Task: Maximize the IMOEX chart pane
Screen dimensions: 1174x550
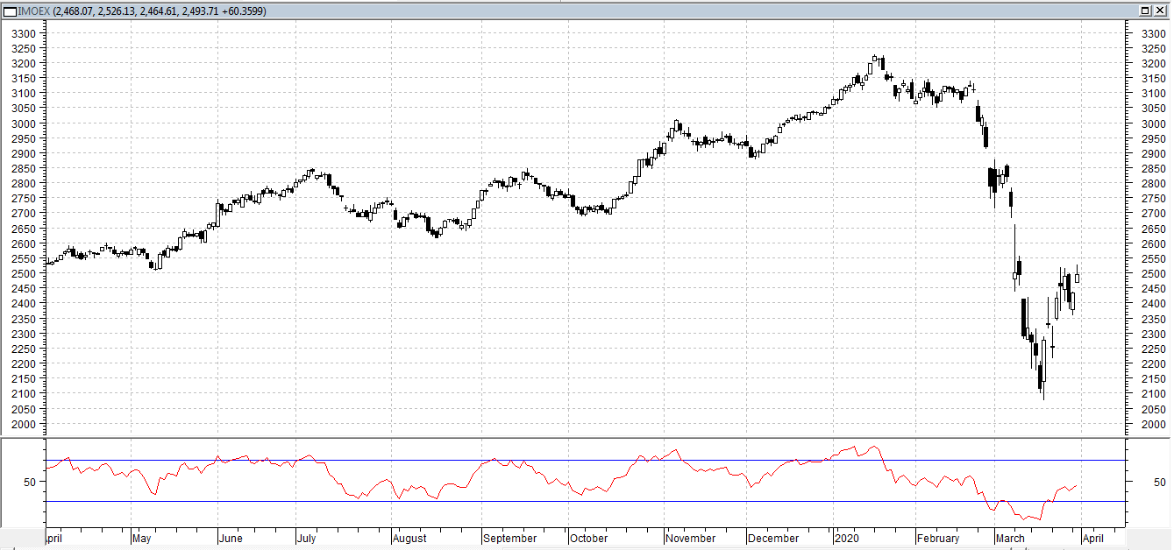Action: pos(1145,11)
